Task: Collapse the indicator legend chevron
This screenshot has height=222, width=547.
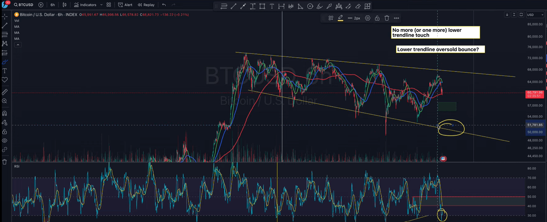Action: click(x=18, y=45)
